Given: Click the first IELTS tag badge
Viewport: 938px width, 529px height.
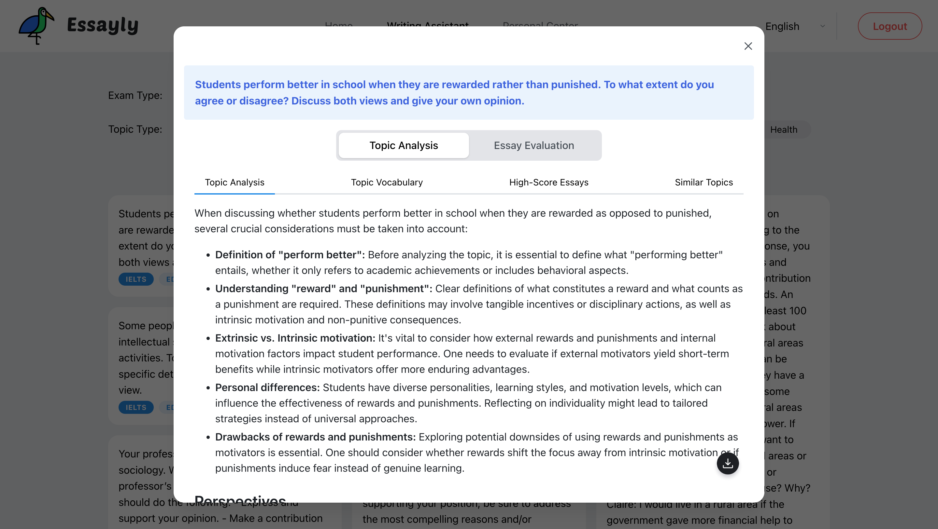Looking at the screenshot, I should [136, 279].
